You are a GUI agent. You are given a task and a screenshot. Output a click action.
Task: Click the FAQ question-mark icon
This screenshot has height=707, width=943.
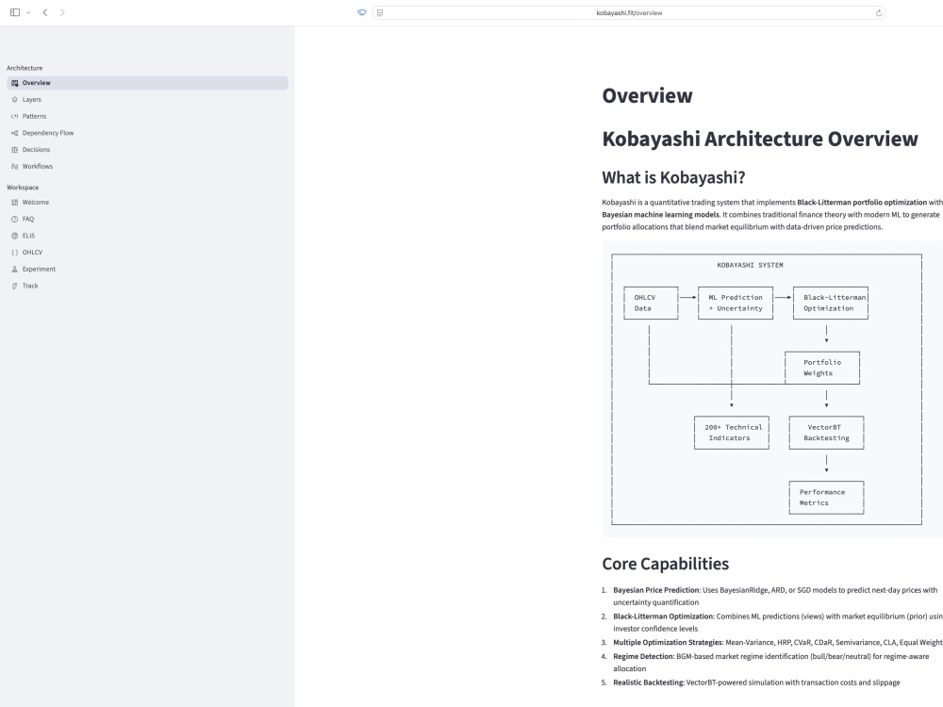[x=15, y=220]
